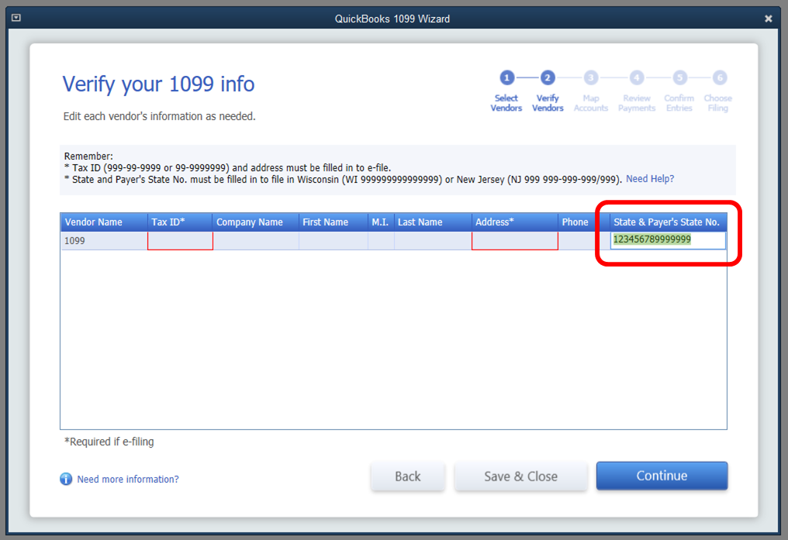Edit the State & Payer's State No. value 123456789999999

(668, 240)
